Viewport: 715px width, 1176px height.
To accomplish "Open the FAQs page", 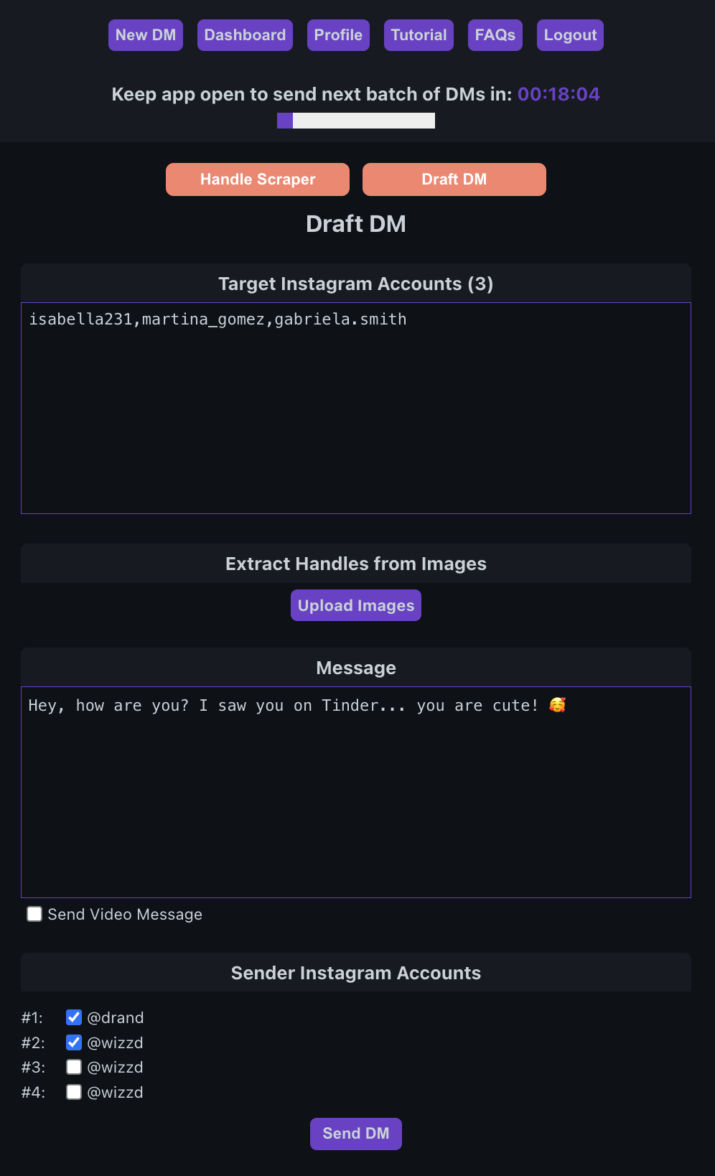I will tap(495, 35).
